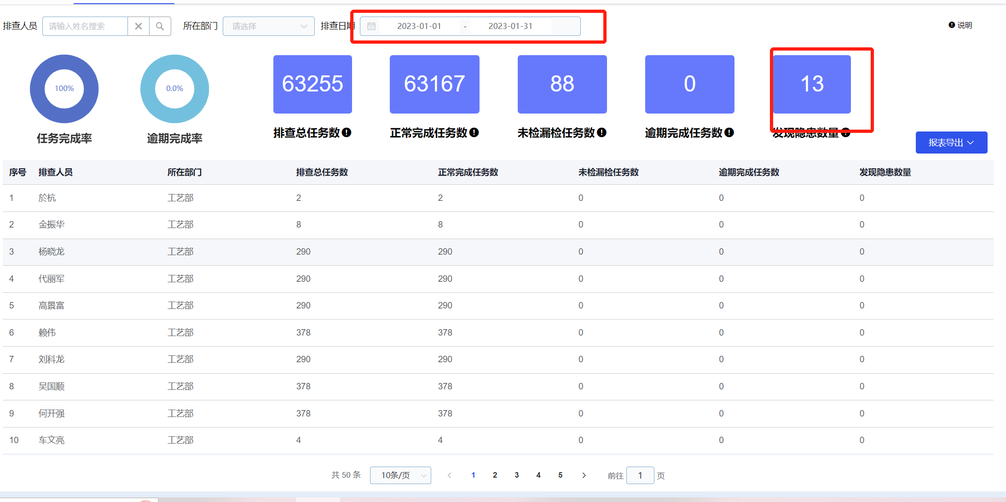The height and width of the screenshot is (502, 1006).
Task: Click the 排查人员 column header
Action: 56,172
